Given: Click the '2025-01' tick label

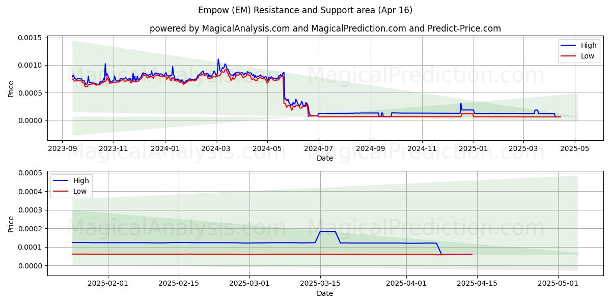Looking at the screenshot, I should click(474, 148).
